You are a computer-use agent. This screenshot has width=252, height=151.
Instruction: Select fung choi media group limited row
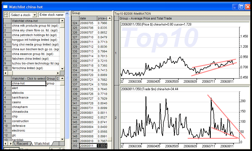35,44
